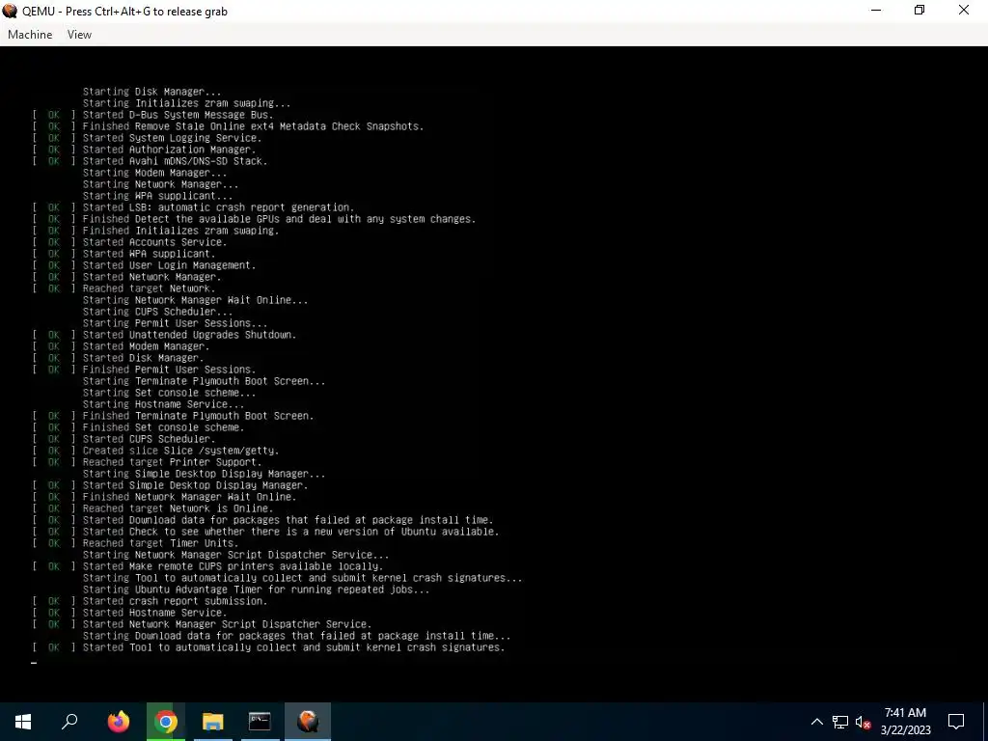Restore down the QEMU window
Viewport: 988px width, 741px height.
[919, 11]
